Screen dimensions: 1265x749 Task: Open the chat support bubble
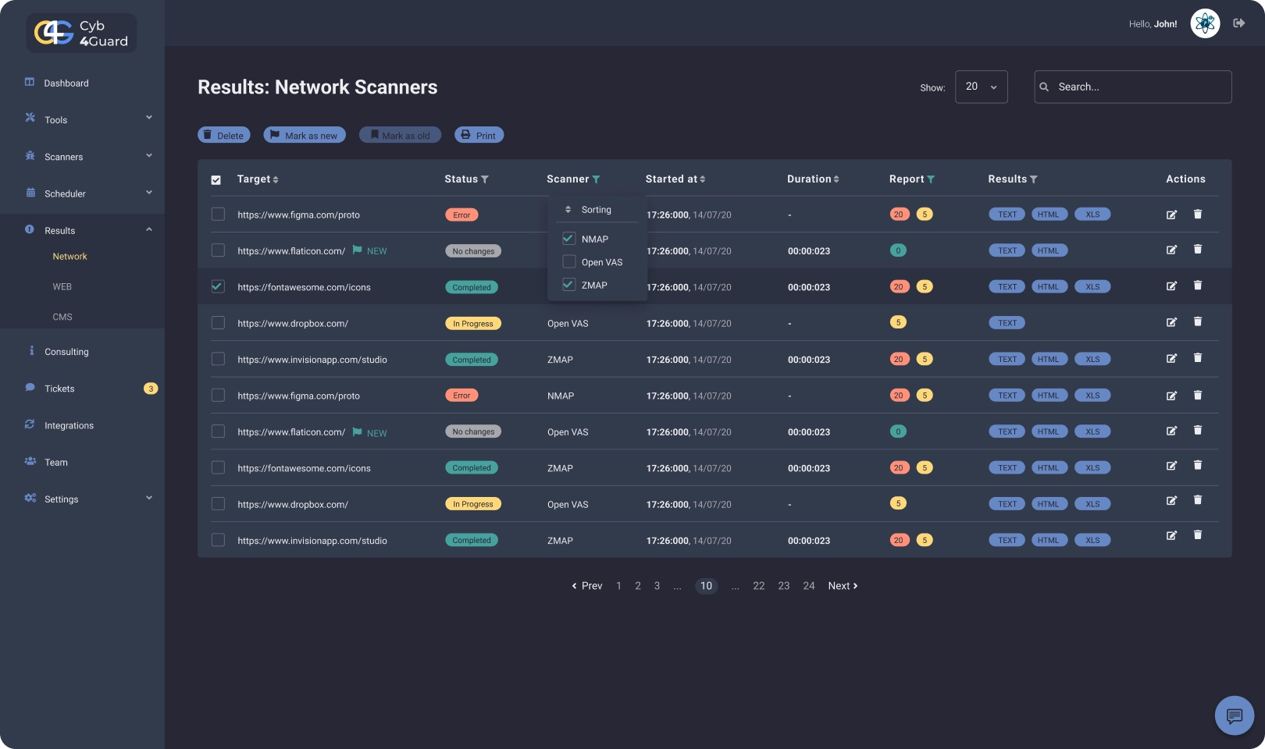coord(1234,715)
